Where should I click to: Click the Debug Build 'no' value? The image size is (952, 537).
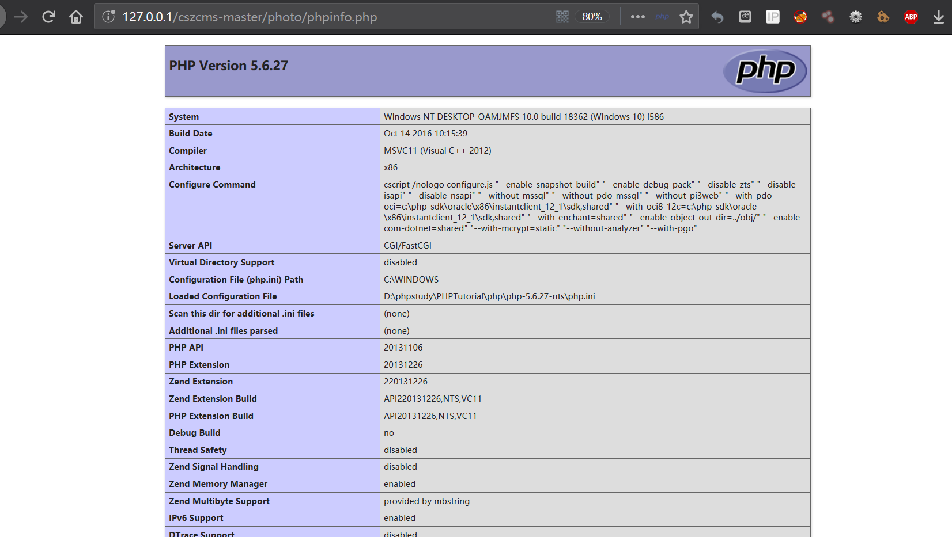389,433
